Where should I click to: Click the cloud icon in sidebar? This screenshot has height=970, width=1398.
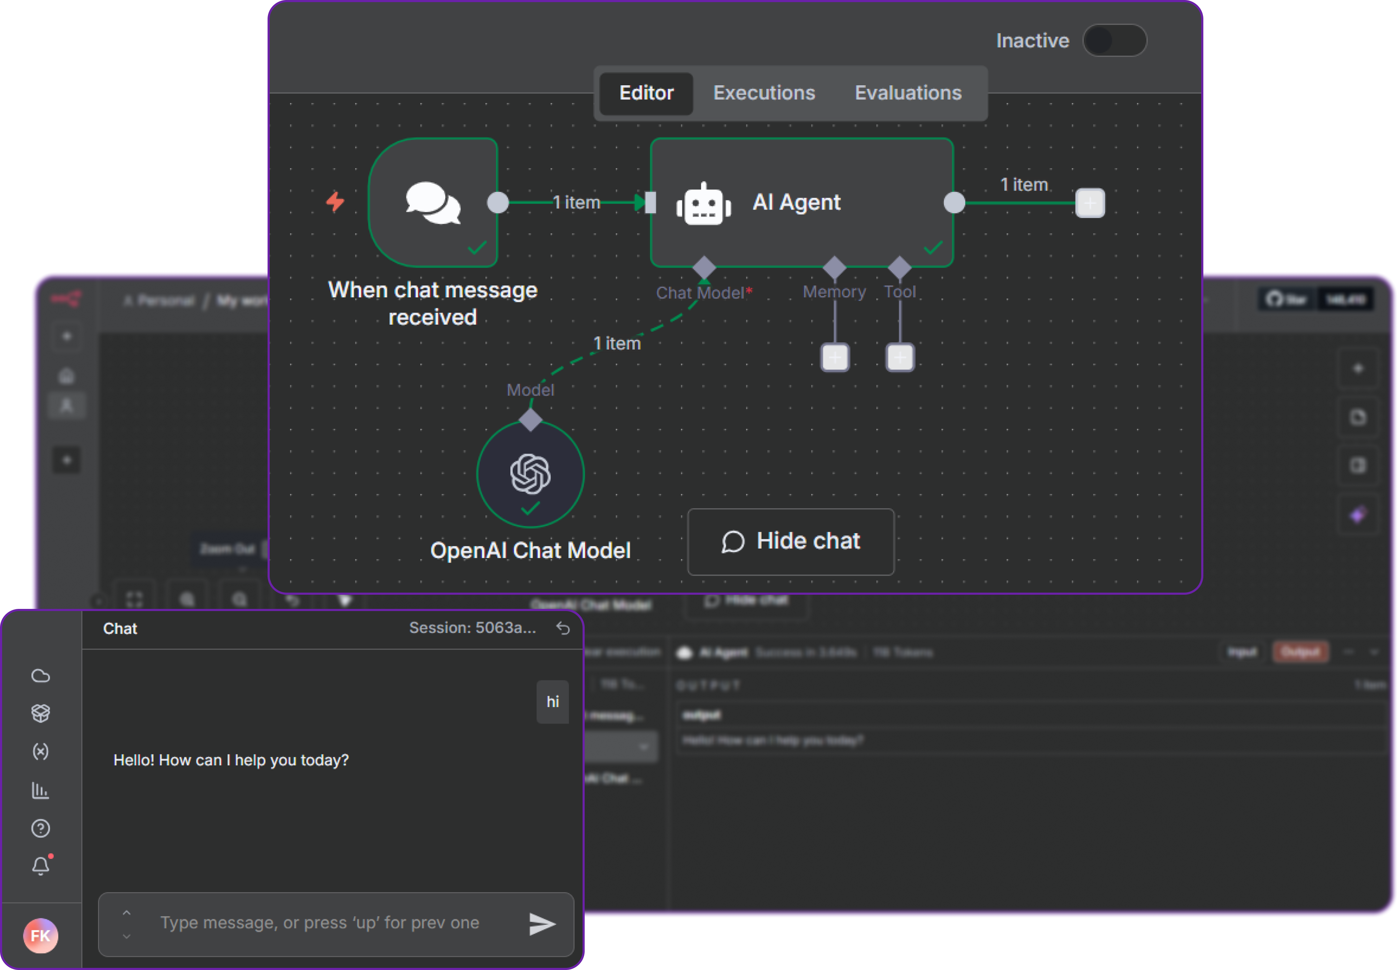(x=40, y=675)
